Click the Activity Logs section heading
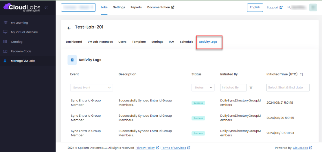The width and height of the screenshot is (322, 152). point(90,60)
